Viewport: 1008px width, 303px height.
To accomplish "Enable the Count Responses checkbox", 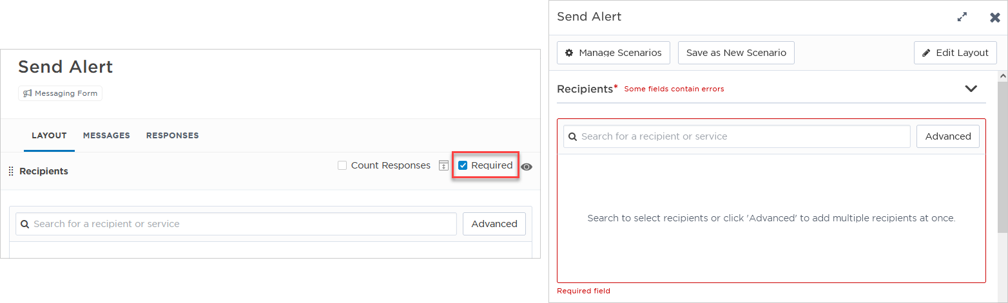I will click(x=342, y=165).
